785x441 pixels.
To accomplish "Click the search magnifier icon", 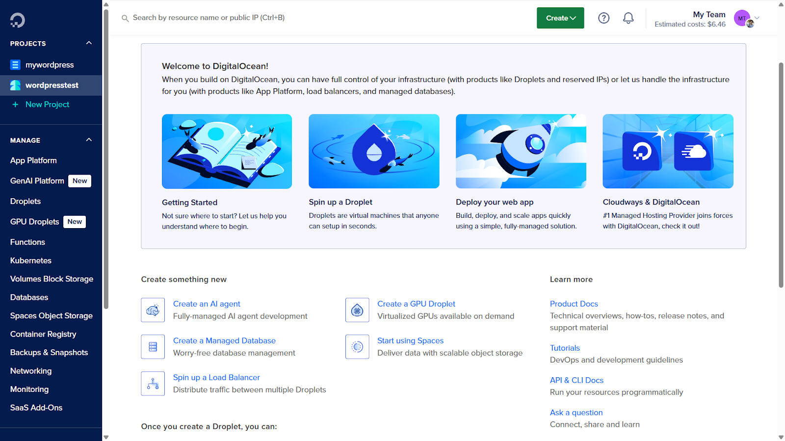I will click(125, 18).
